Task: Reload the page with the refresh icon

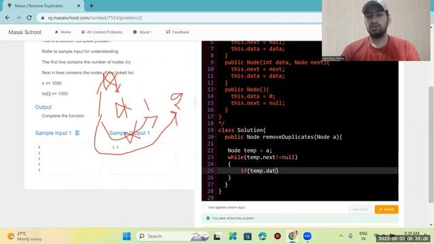Action: click(x=29, y=18)
